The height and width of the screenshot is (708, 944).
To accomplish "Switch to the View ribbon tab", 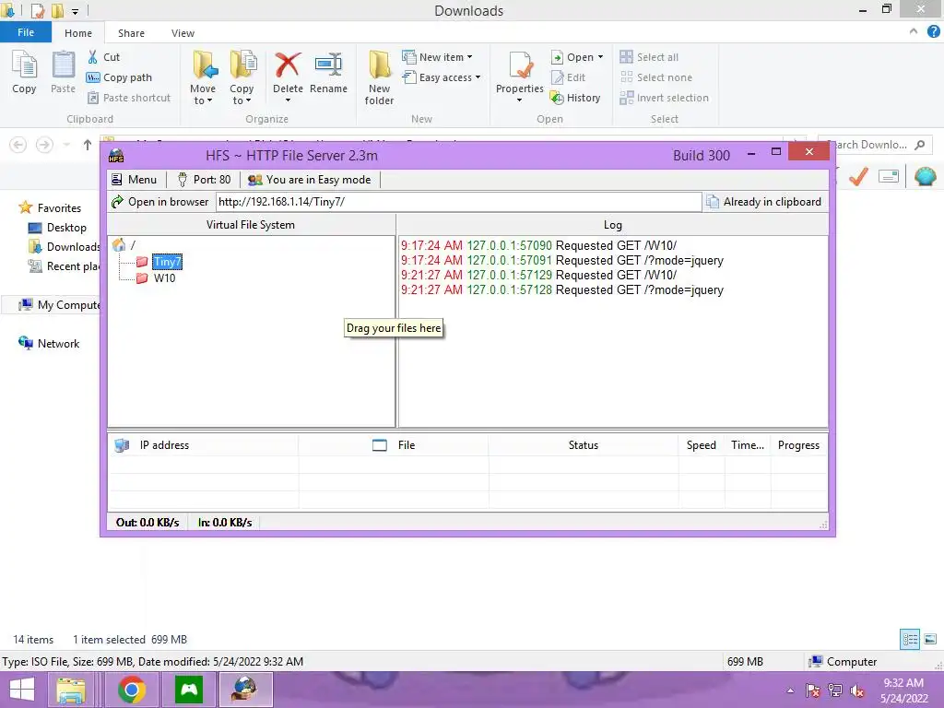I will pos(183,33).
